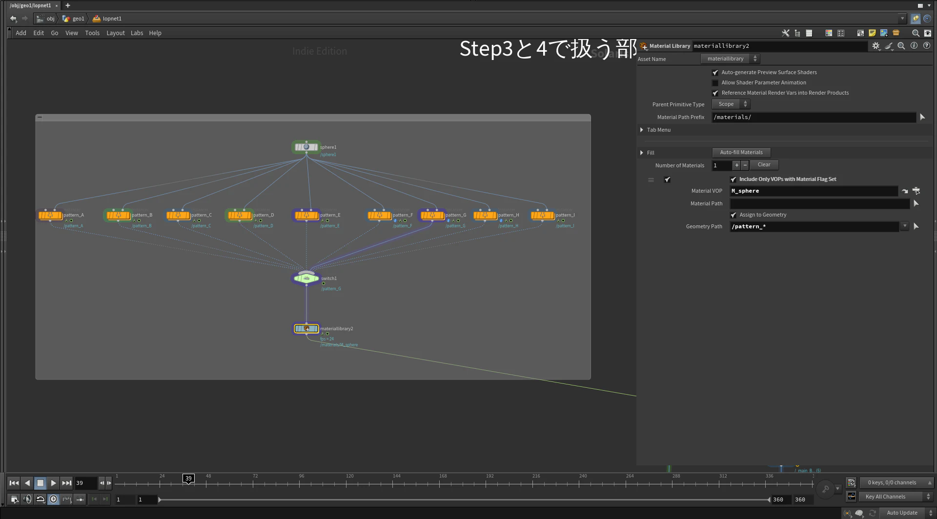Open the Tools menu

92,33
